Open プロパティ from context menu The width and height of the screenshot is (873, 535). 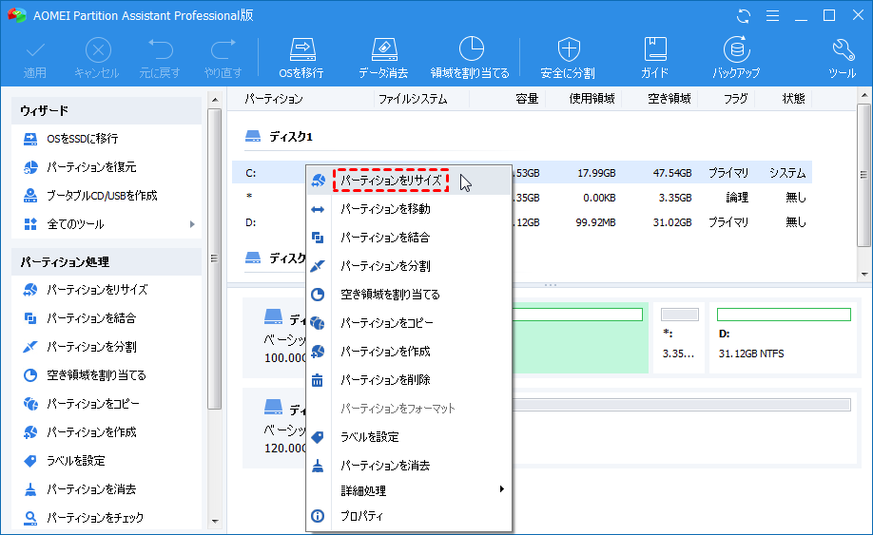pos(409,516)
